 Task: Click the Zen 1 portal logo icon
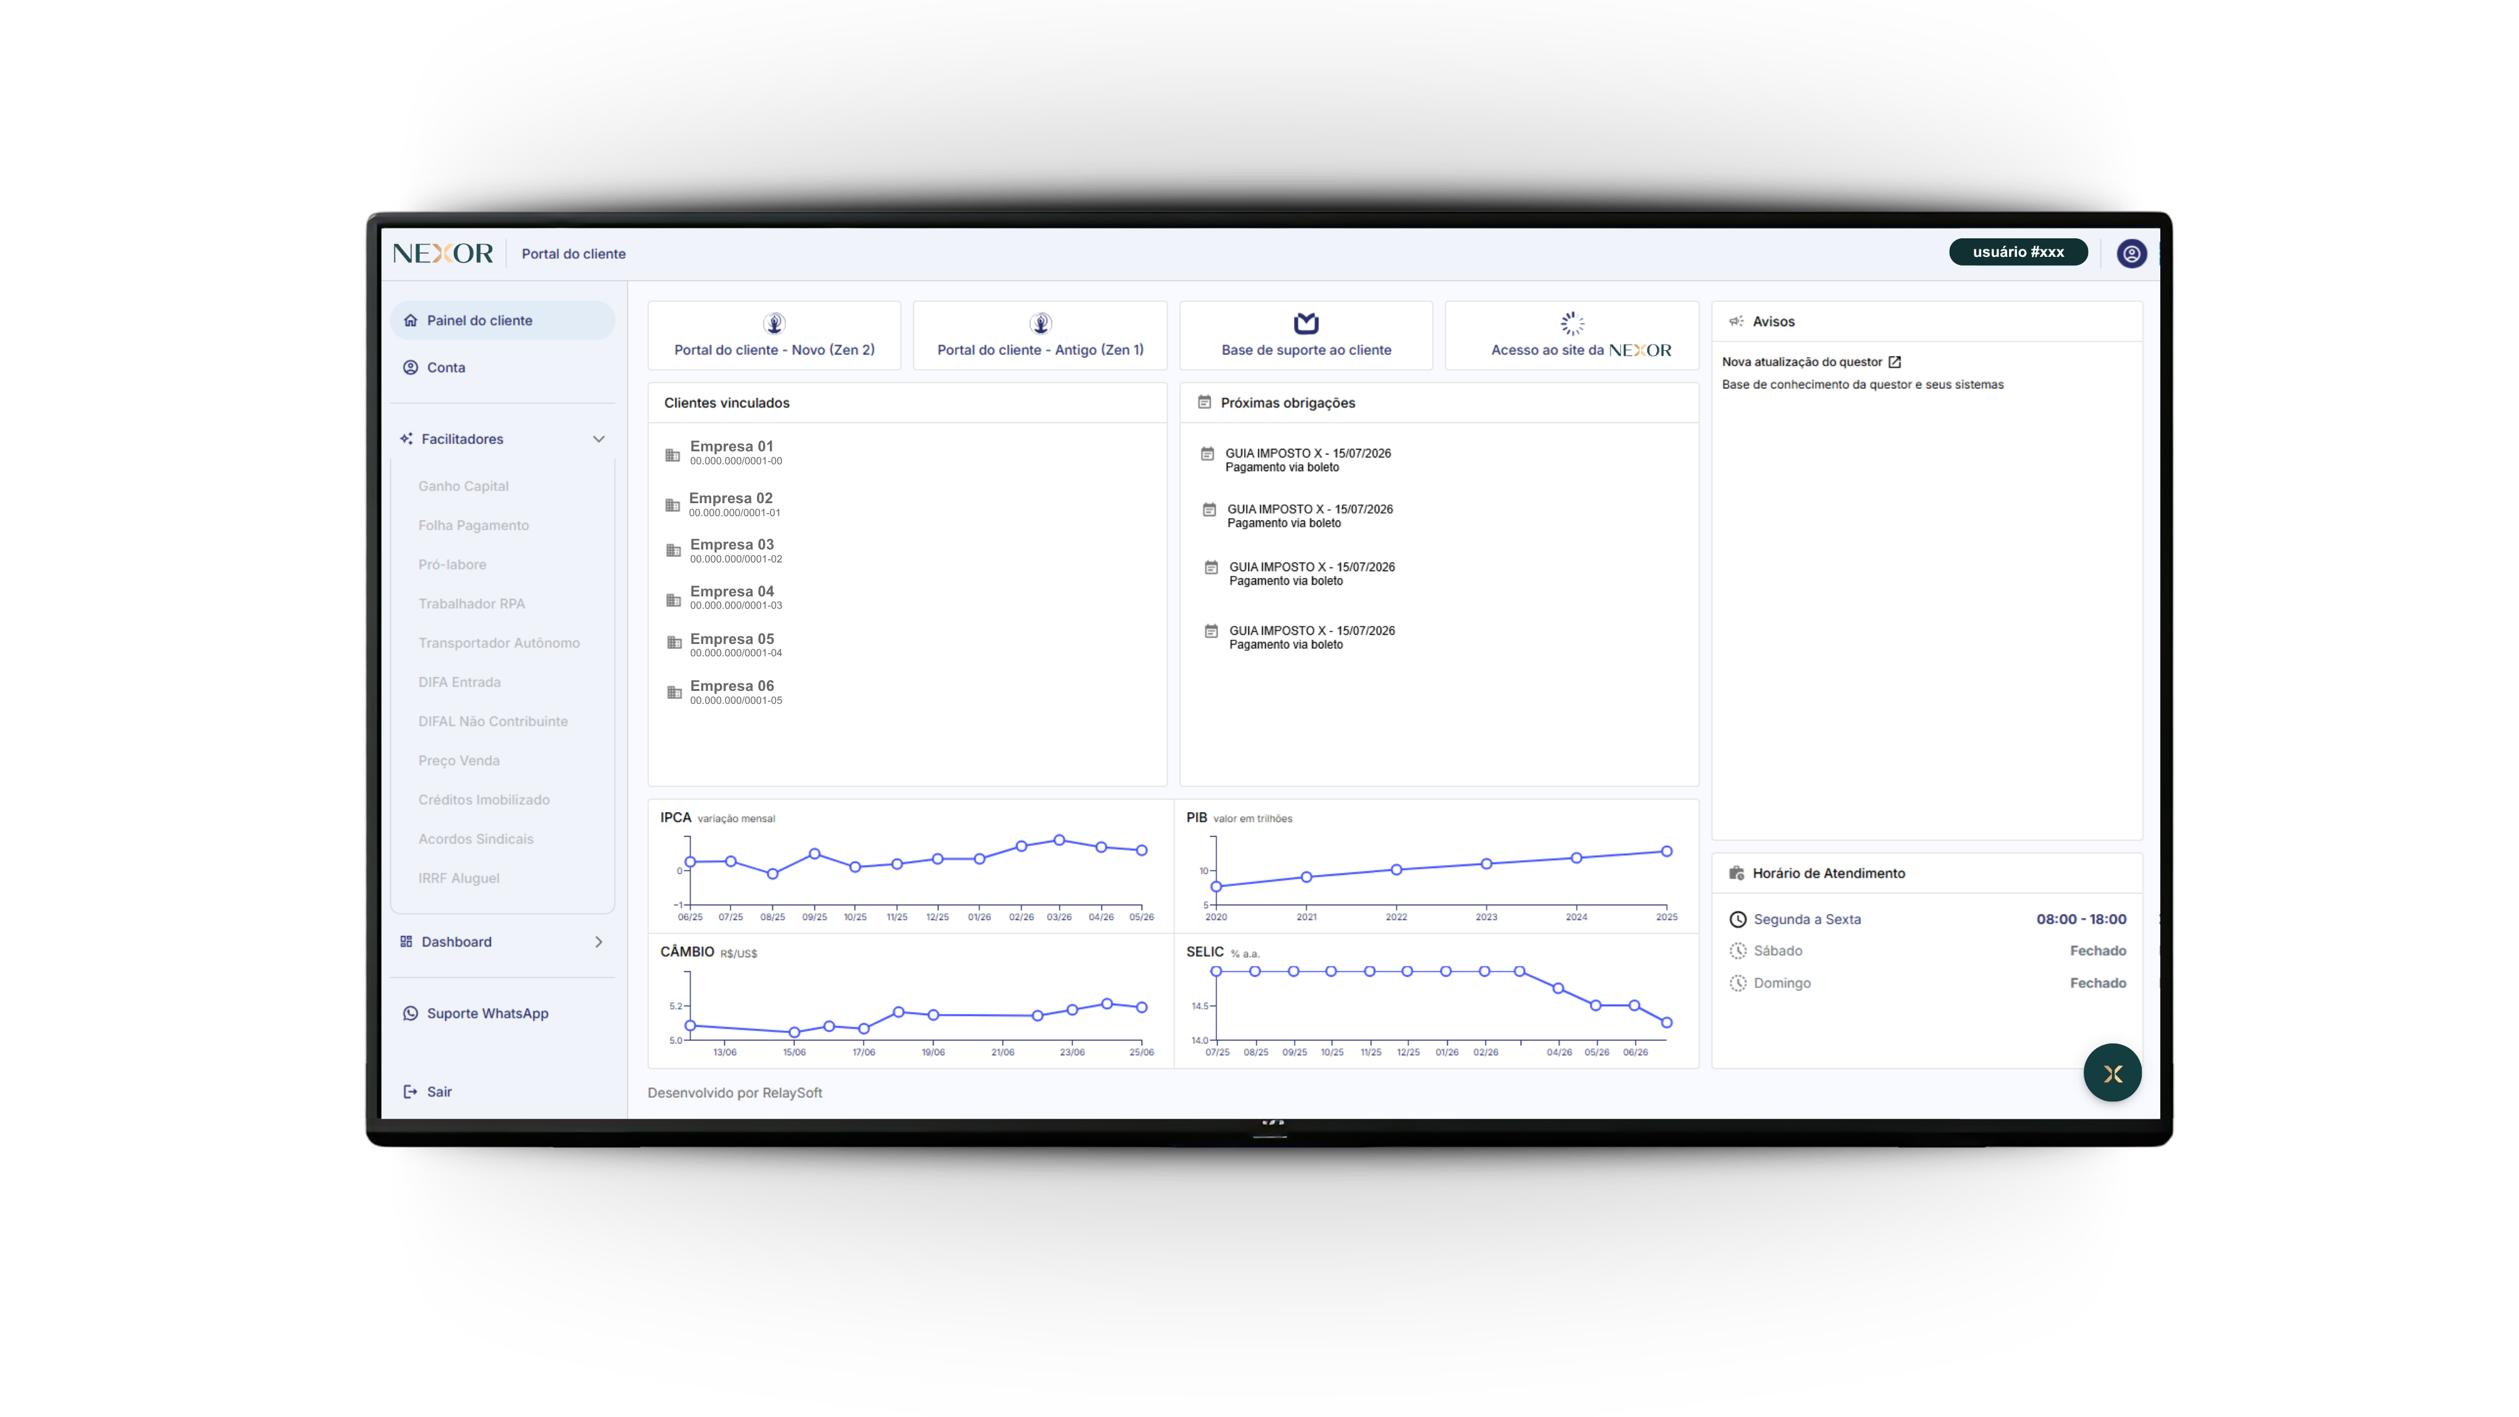coord(1040,323)
